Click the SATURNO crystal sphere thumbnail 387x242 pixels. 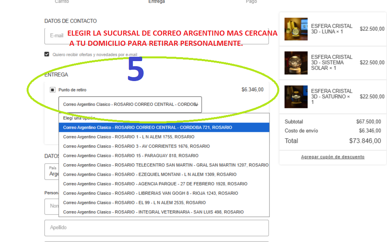[296, 97]
